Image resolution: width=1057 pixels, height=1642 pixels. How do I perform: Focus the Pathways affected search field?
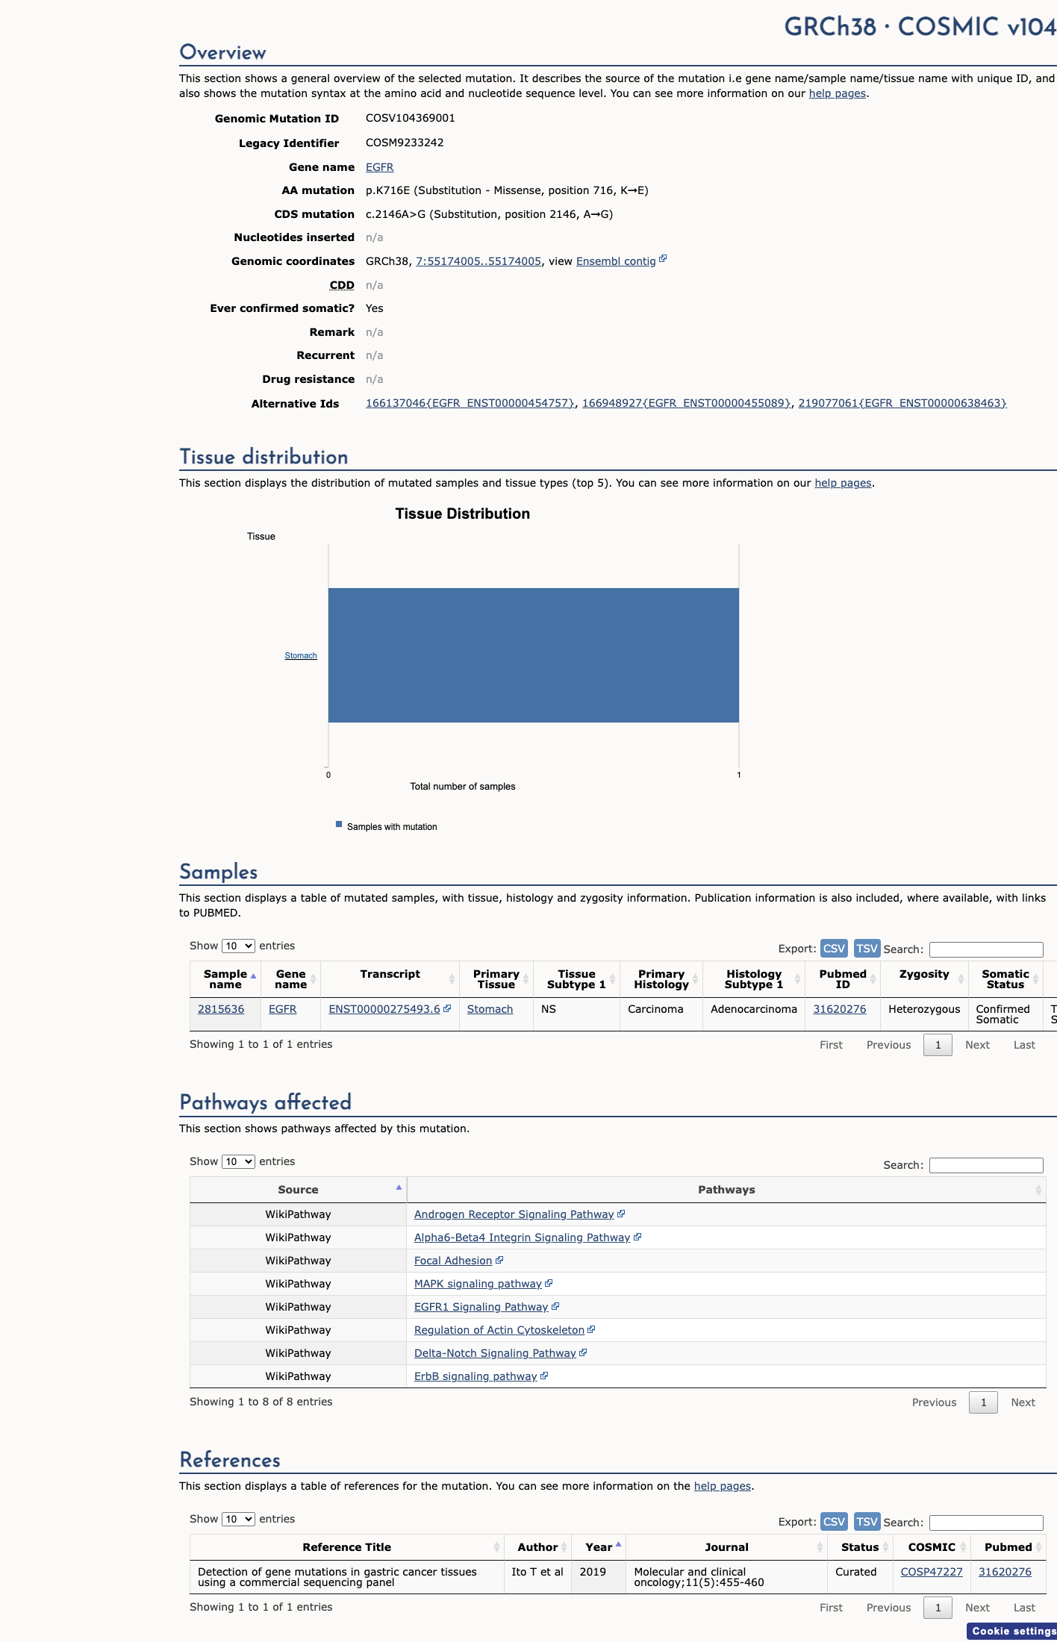click(x=986, y=1165)
